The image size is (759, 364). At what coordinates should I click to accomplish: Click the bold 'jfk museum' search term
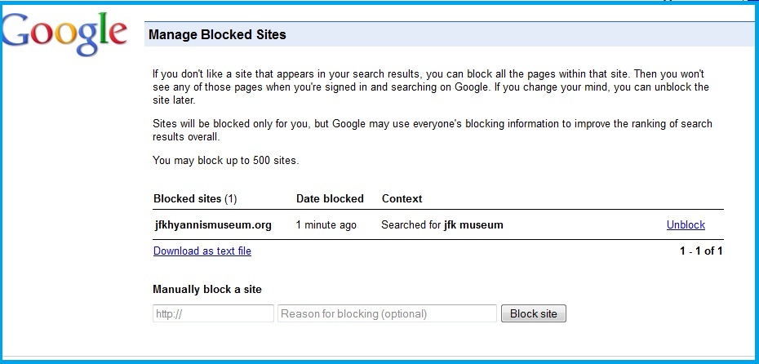pos(473,225)
